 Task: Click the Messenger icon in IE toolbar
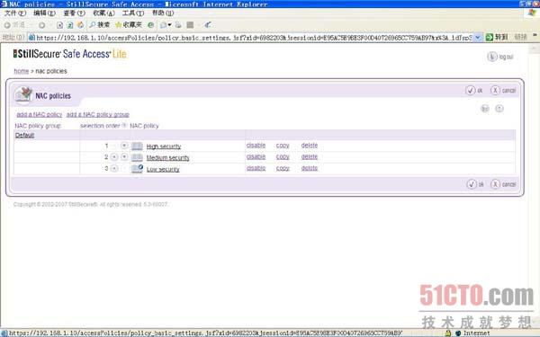coord(207,25)
